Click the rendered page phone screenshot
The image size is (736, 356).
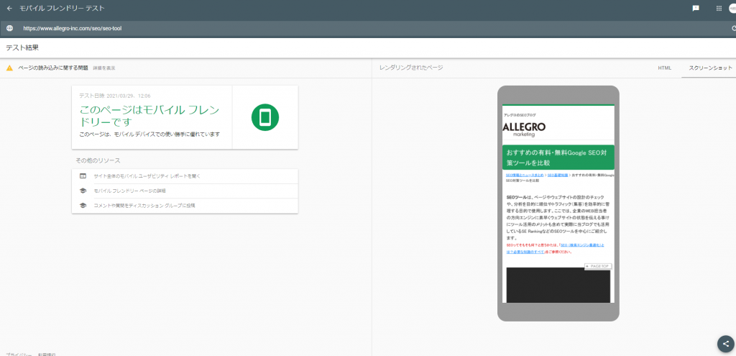click(558, 204)
